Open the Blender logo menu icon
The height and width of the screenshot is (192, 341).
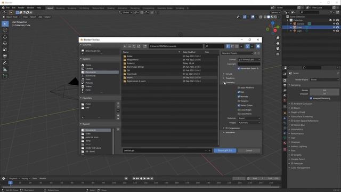3,7
